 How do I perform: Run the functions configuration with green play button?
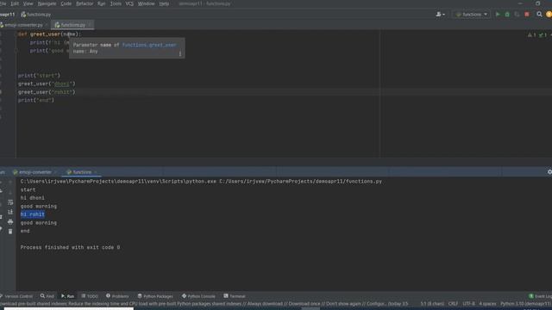click(x=498, y=15)
